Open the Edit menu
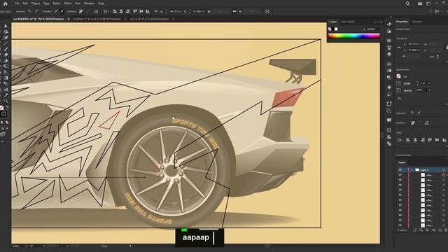448x252 pixels. point(25,3)
